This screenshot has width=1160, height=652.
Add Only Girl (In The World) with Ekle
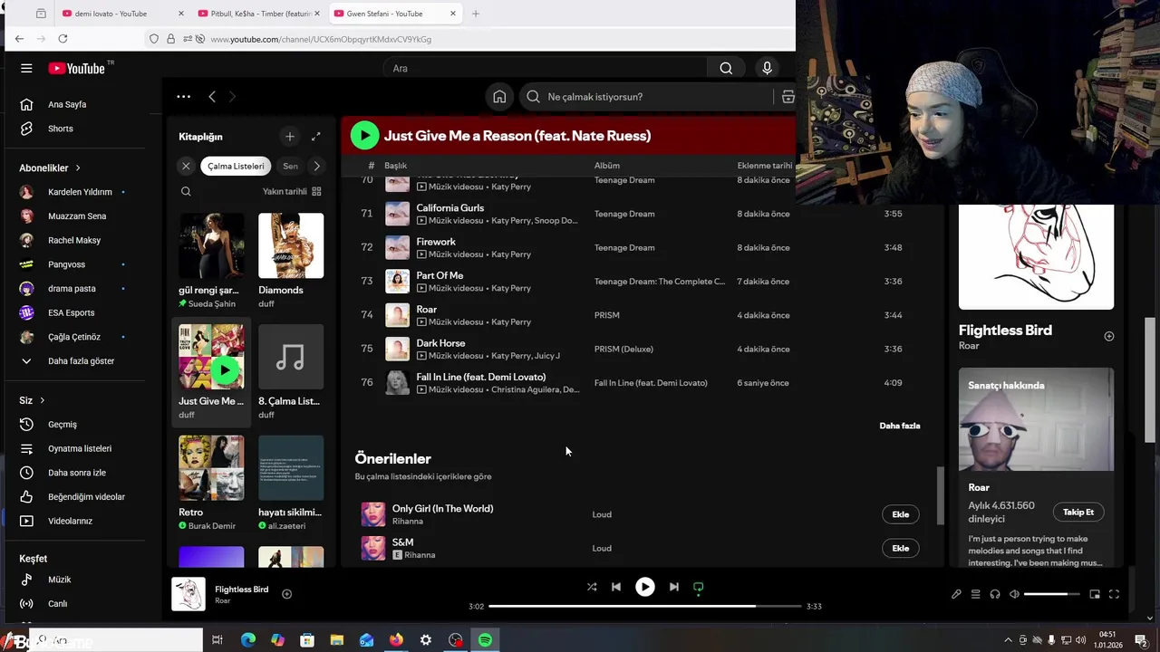point(900,514)
